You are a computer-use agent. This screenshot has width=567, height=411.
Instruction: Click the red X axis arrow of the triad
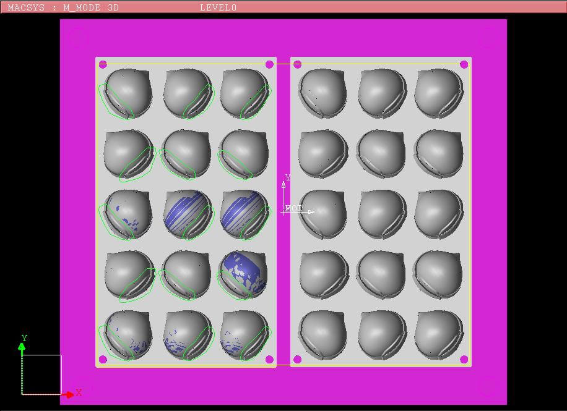click(67, 395)
